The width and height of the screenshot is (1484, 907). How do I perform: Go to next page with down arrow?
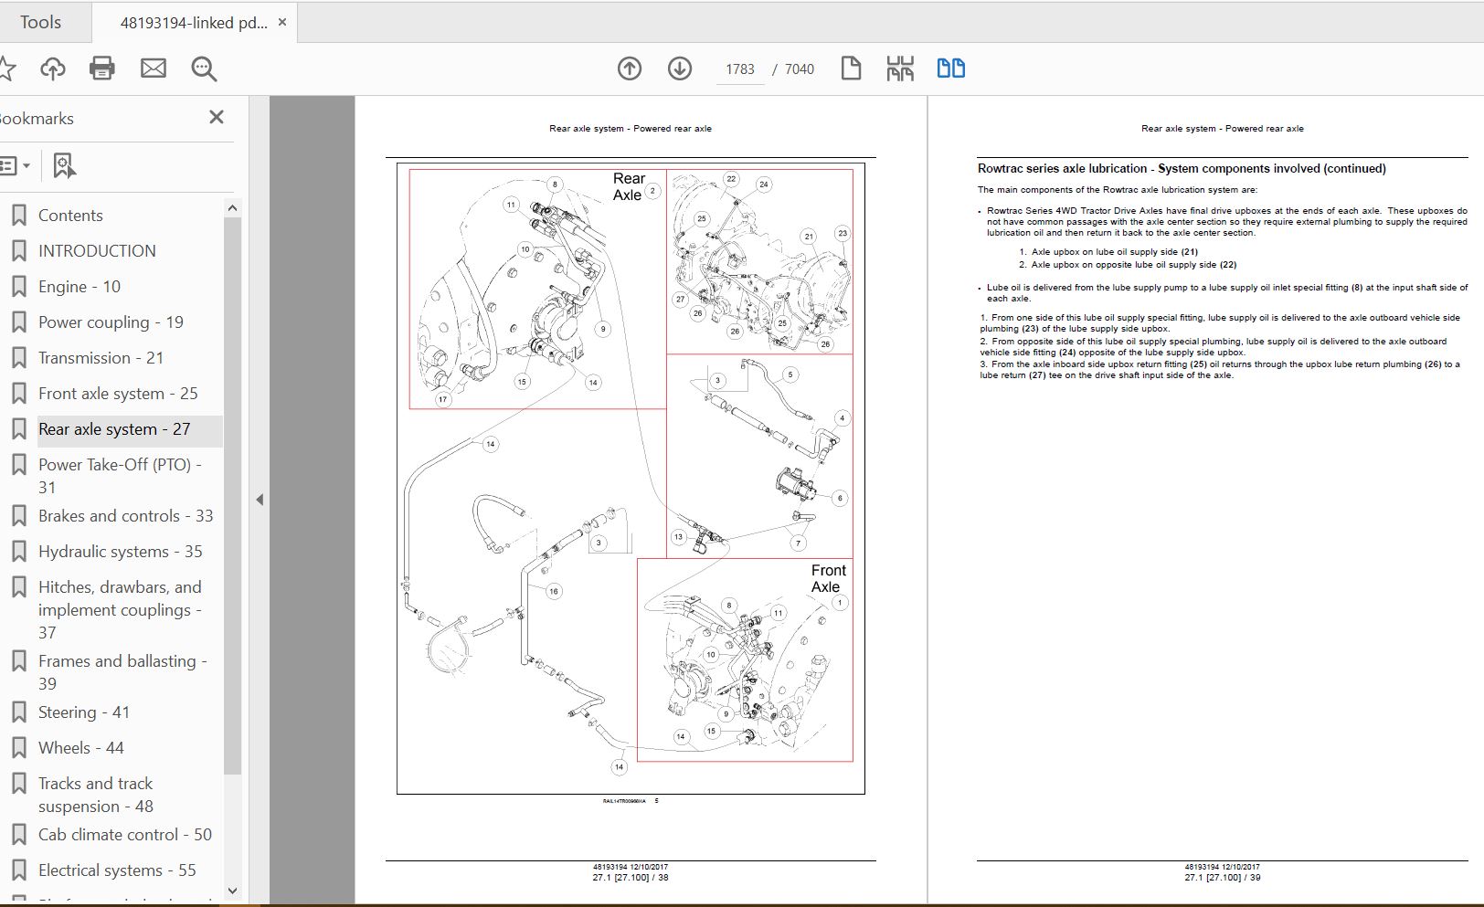click(x=680, y=69)
